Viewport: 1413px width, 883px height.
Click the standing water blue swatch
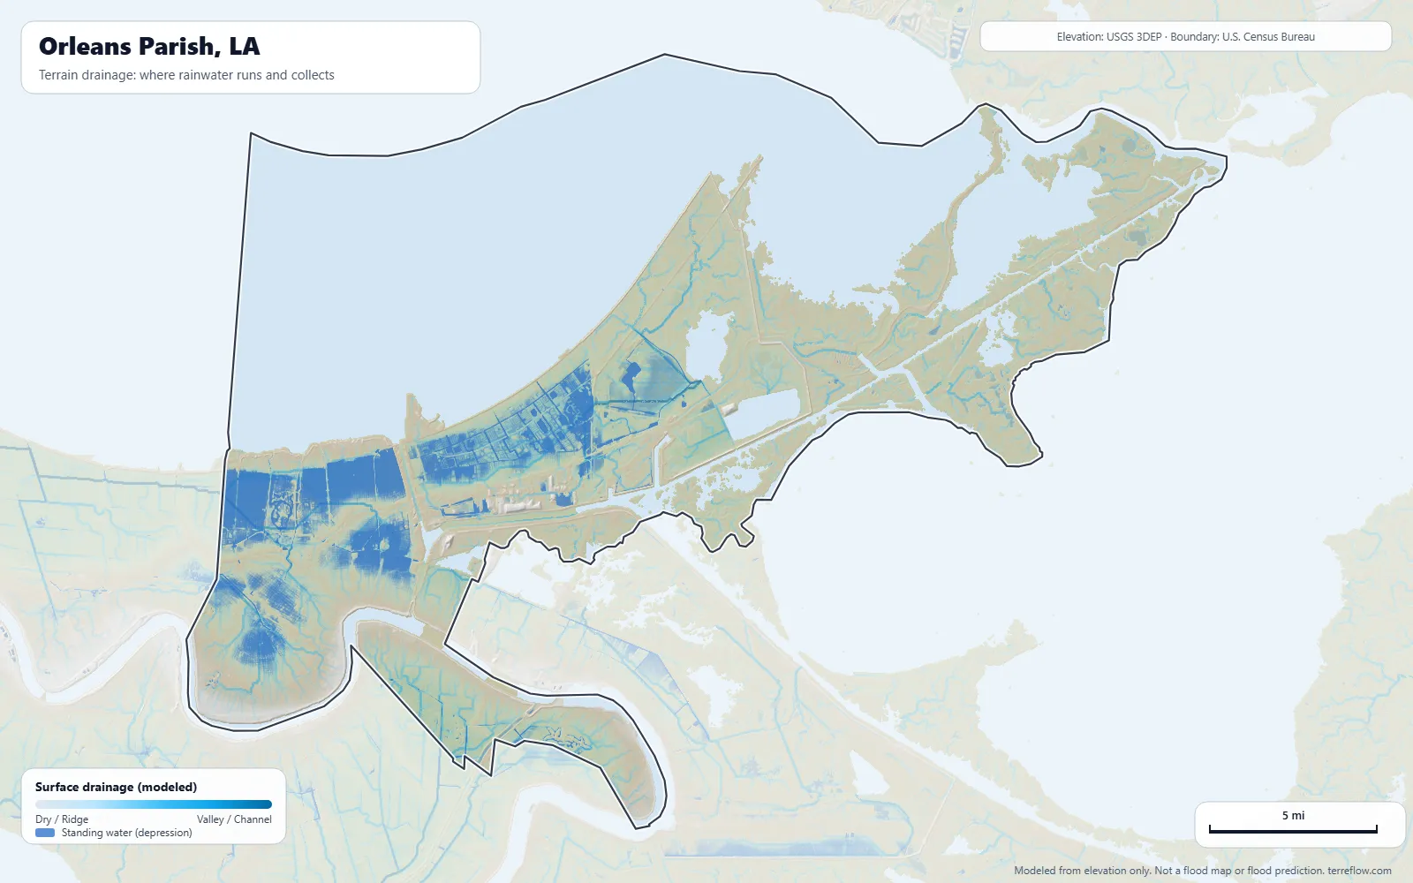point(45,833)
